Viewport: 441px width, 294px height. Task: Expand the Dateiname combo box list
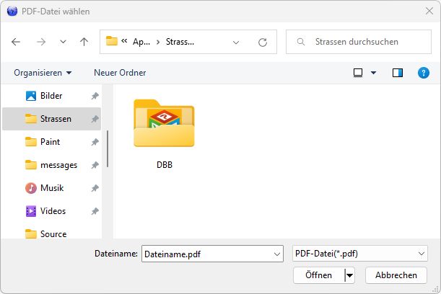click(x=278, y=254)
